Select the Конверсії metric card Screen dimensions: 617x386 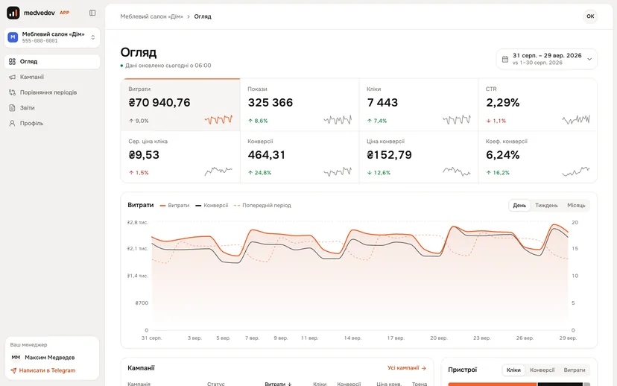point(300,157)
